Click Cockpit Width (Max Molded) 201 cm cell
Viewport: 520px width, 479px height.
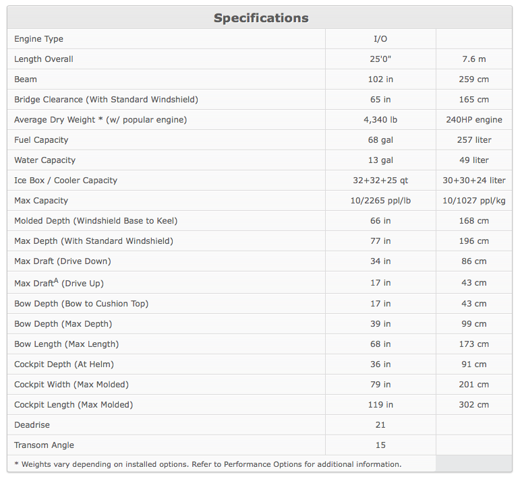pos(473,384)
